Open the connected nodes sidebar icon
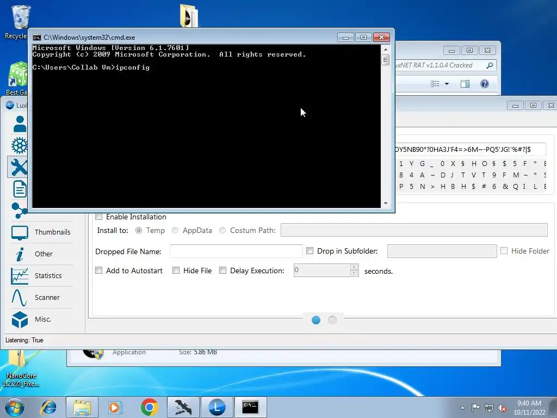The height and width of the screenshot is (418, 557). coord(19,210)
